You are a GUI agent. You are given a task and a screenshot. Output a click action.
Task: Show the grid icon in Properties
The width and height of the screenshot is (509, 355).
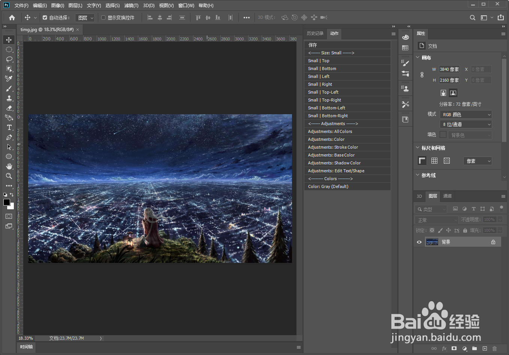point(434,161)
